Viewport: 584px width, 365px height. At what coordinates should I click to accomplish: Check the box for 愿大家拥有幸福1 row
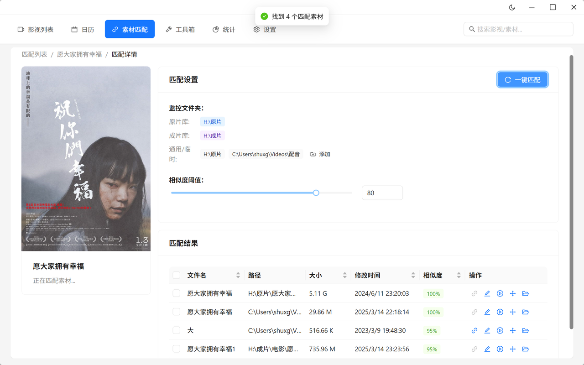pyautogui.click(x=177, y=349)
